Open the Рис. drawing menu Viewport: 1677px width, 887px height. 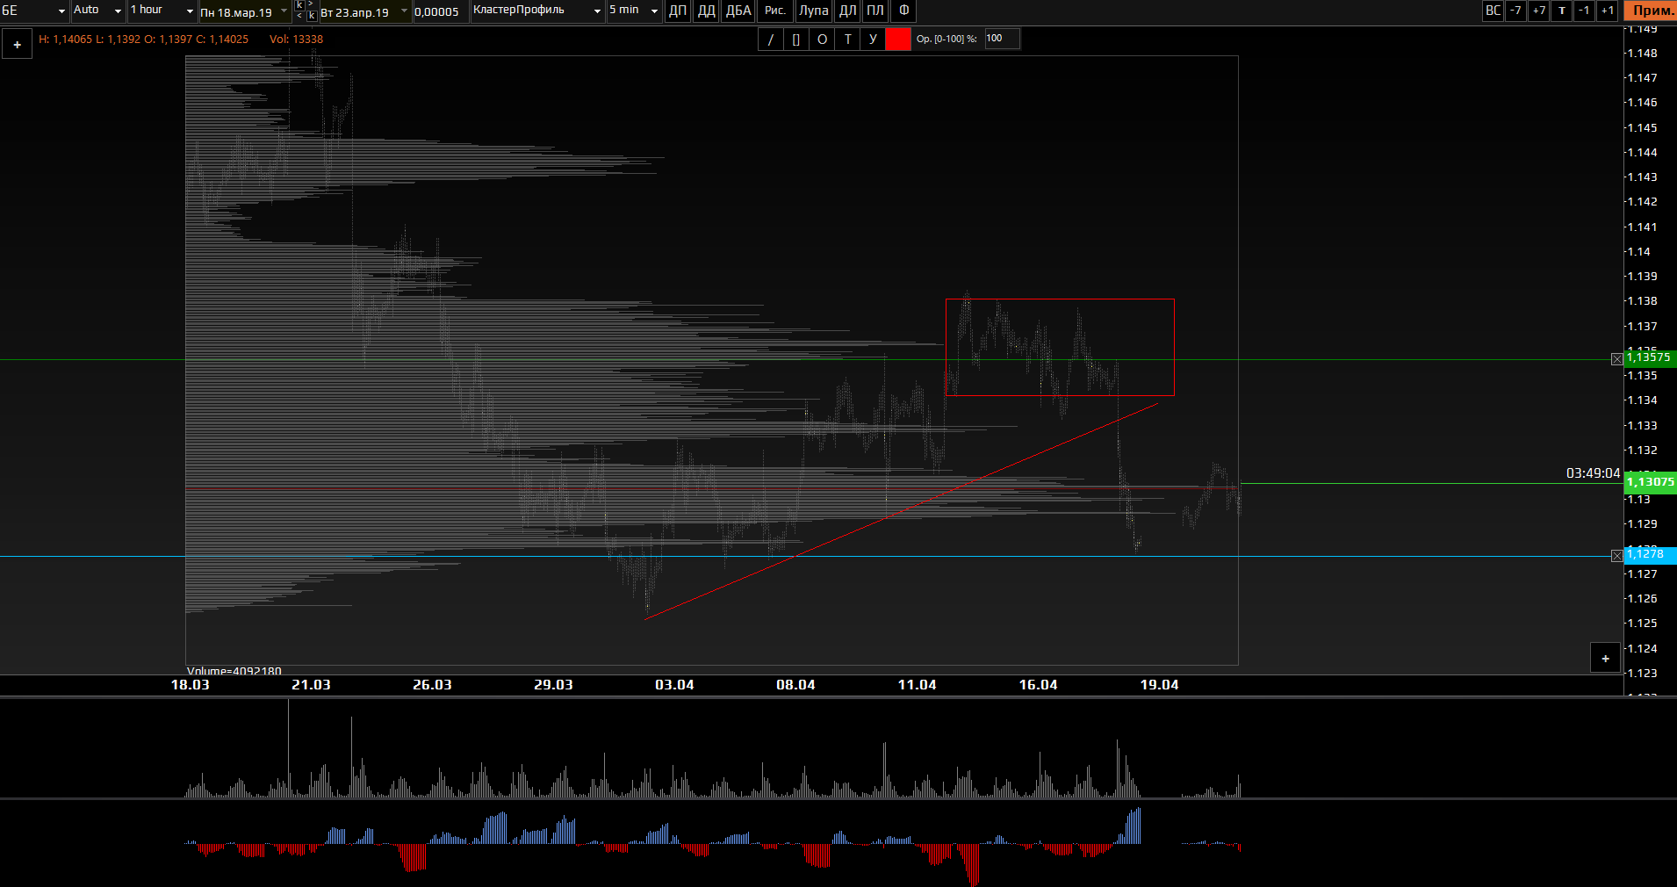[774, 11]
